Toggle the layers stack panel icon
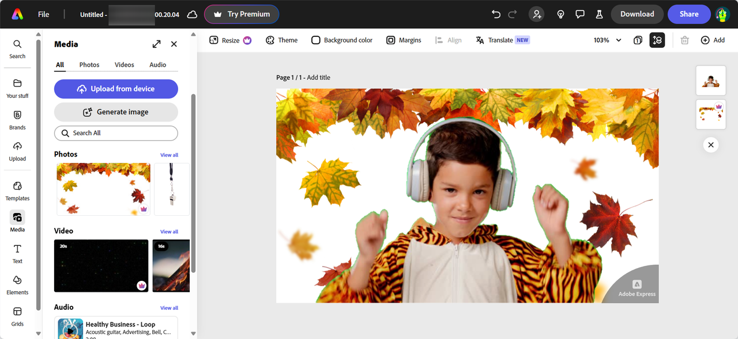This screenshot has height=339, width=738. (x=657, y=40)
